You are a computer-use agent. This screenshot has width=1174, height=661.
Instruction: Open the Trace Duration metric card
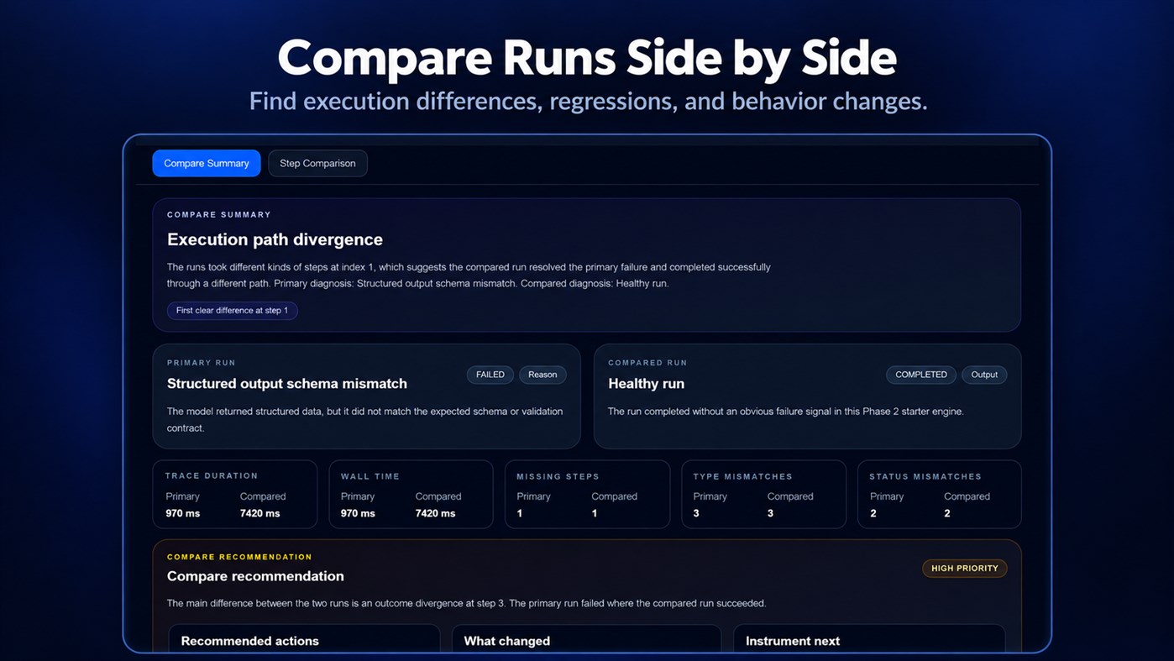(235, 494)
